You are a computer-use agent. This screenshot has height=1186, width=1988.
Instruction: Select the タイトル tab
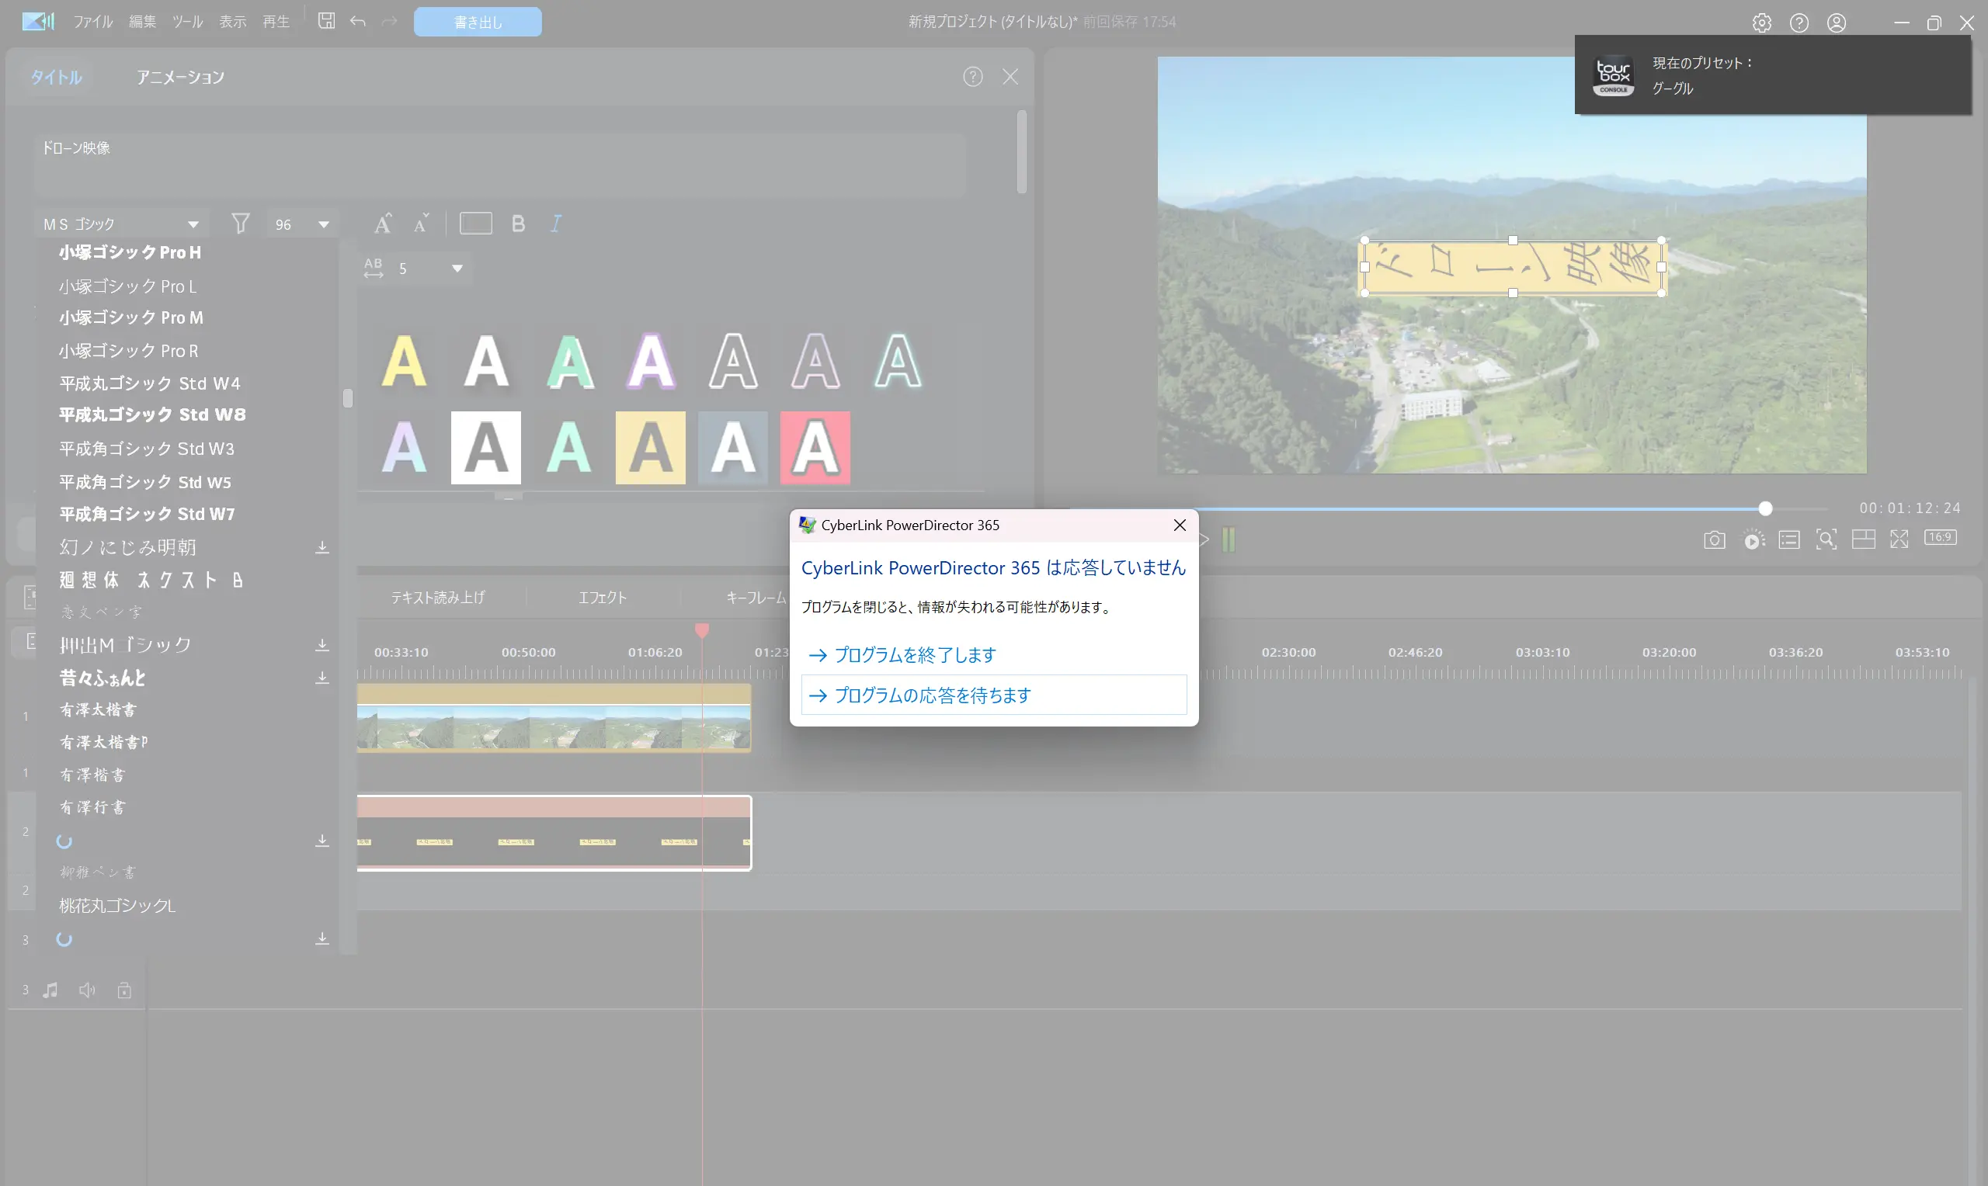pos(56,77)
